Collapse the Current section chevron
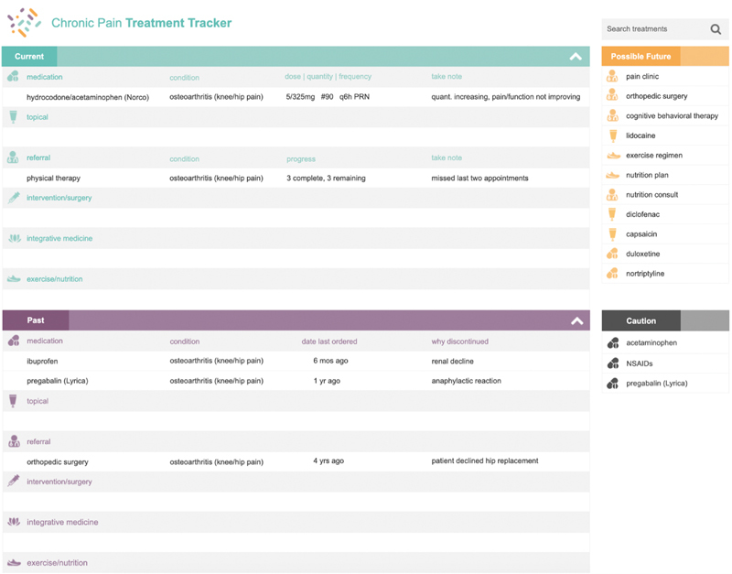 coord(576,57)
